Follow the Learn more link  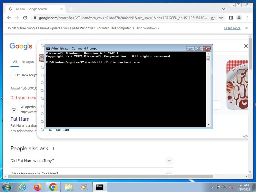tap(232, 28)
